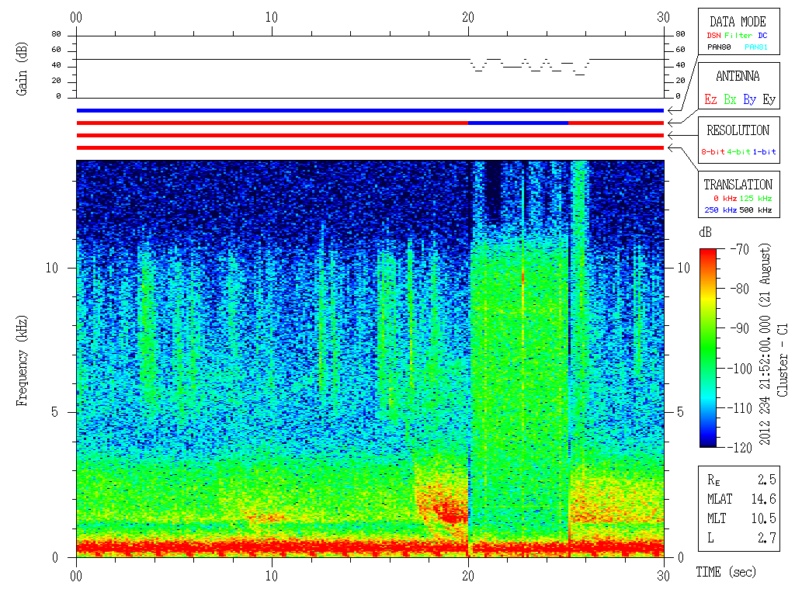Select the red DSN legend label
This screenshot has width=795, height=596.
click(713, 36)
